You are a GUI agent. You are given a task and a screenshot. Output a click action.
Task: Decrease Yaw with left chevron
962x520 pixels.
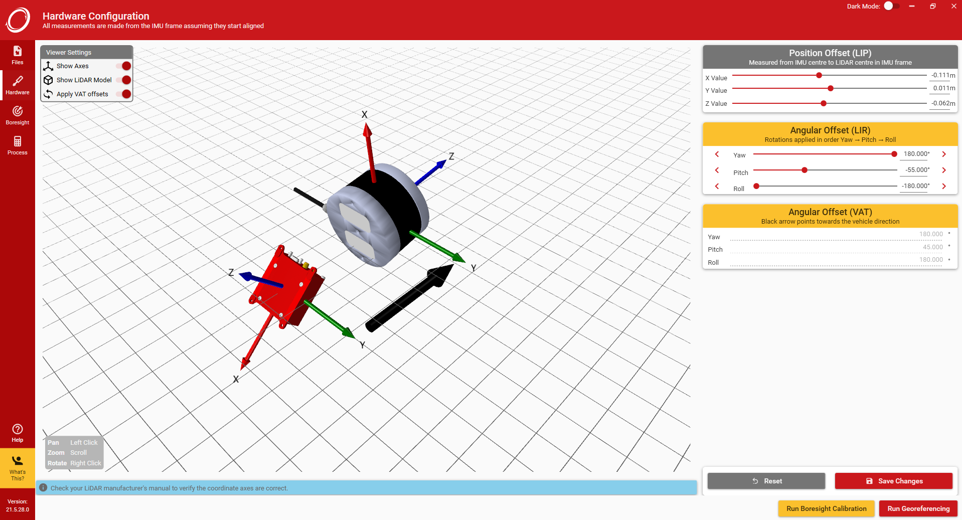coord(717,154)
